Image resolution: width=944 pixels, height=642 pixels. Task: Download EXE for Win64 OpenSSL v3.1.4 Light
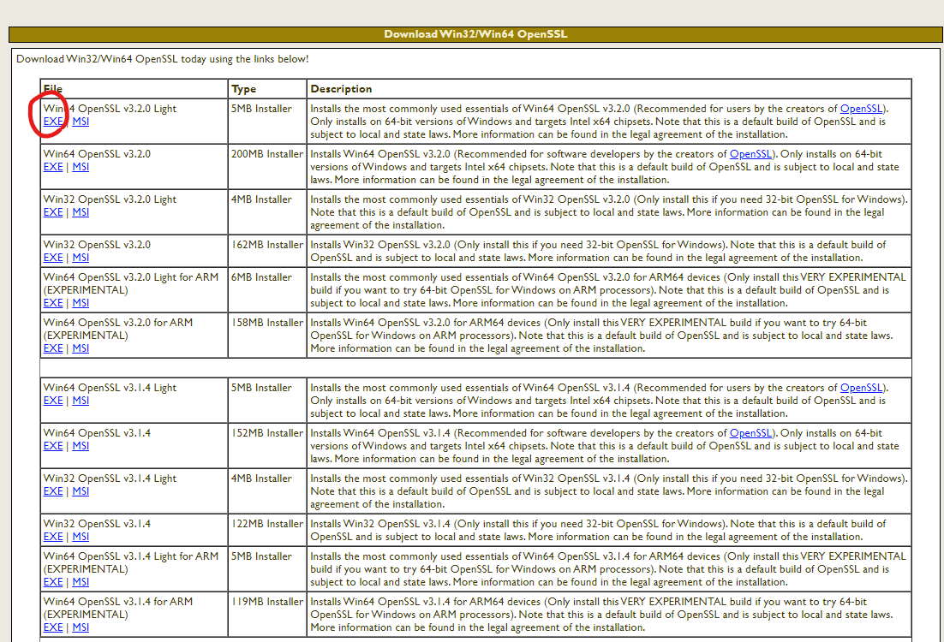53,401
